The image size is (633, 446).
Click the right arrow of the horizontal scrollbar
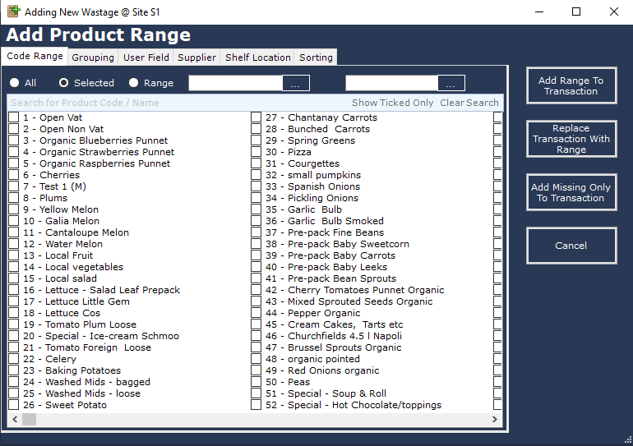(495, 420)
